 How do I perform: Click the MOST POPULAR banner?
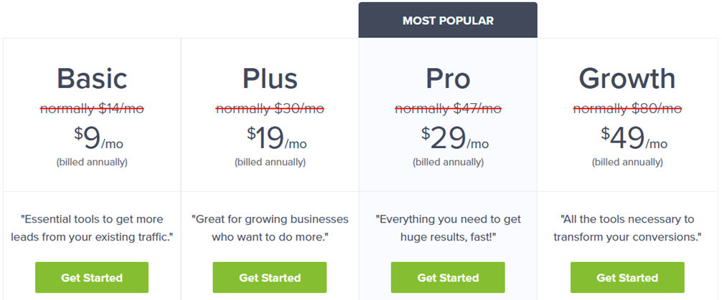(x=448, y=20)
